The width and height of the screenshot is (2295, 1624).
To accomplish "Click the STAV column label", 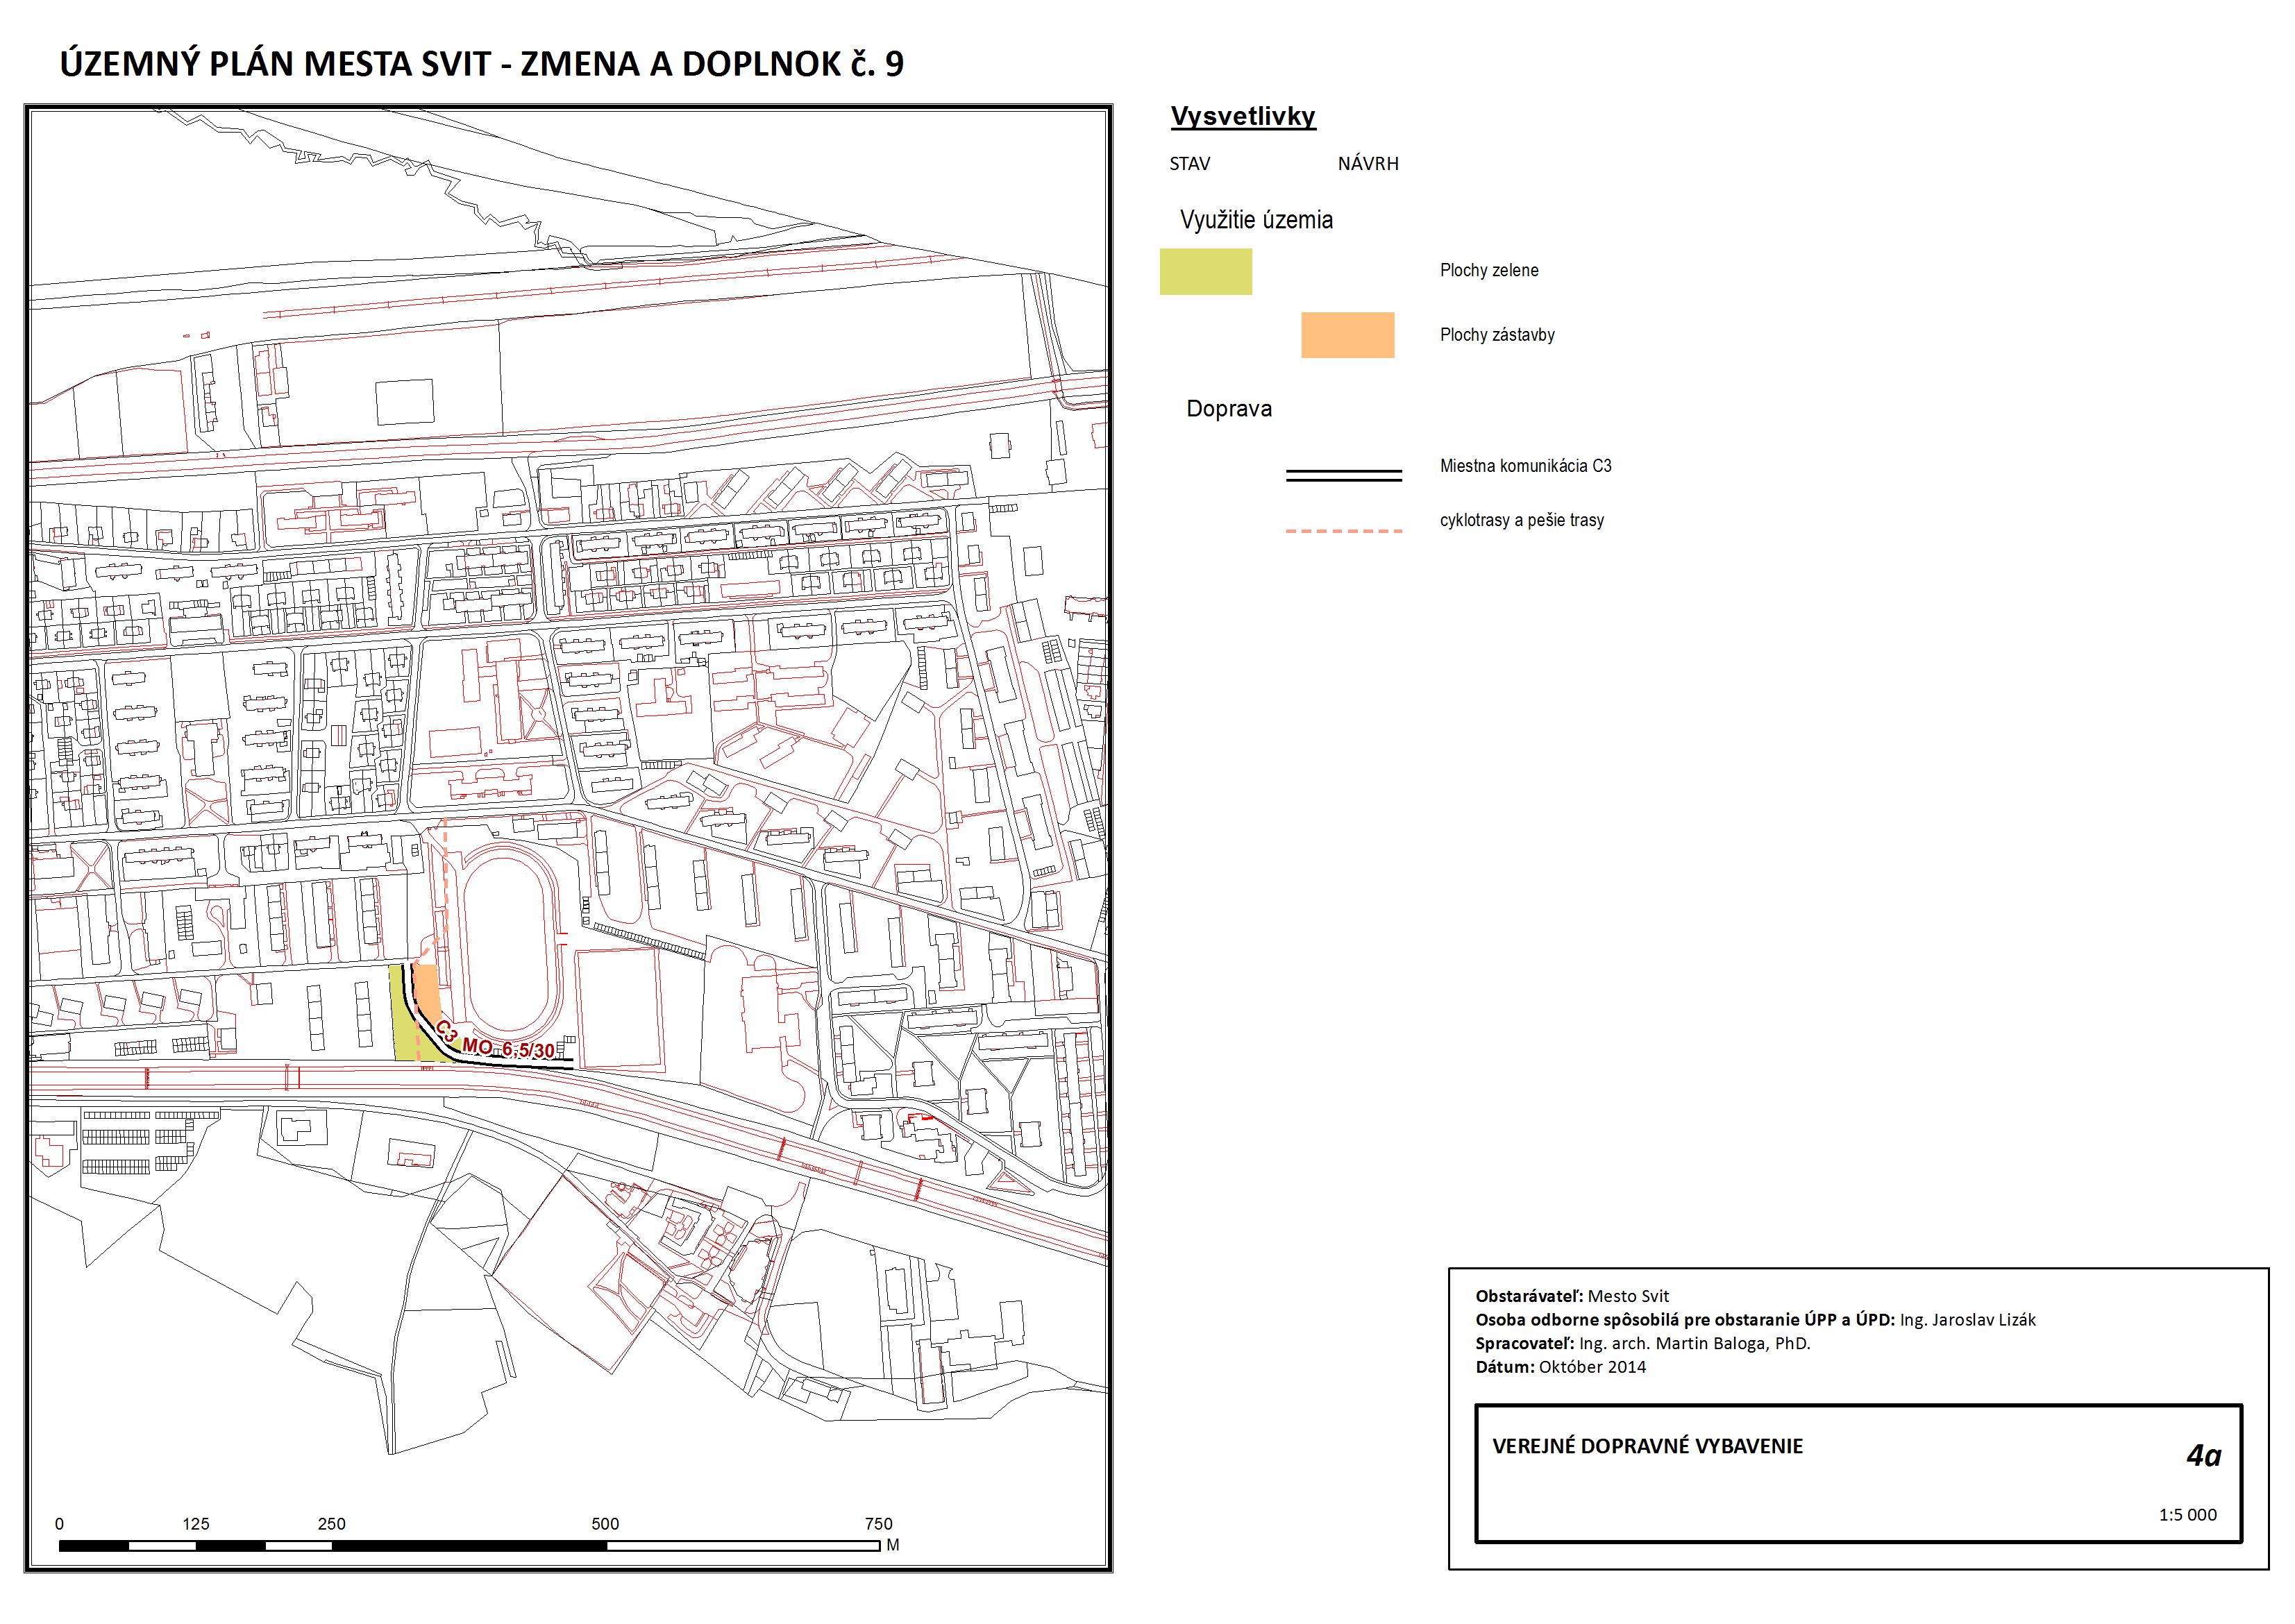I will click(1189, 164).
